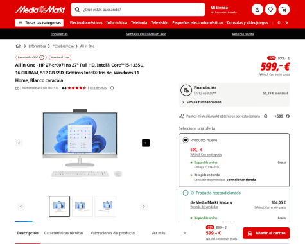Switch to Características técnicas tab
The image size is (305, 244).
64,233
